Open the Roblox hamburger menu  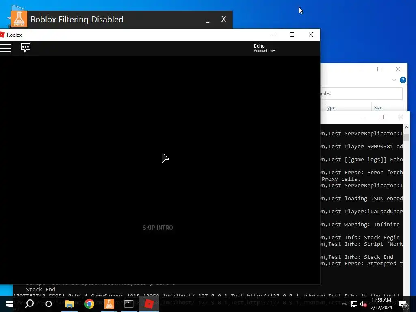pos(5,48)
